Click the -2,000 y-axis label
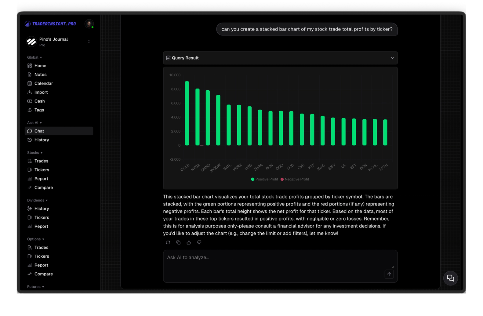The height and width of the screenshot is (316, 483). coord(175,159)
